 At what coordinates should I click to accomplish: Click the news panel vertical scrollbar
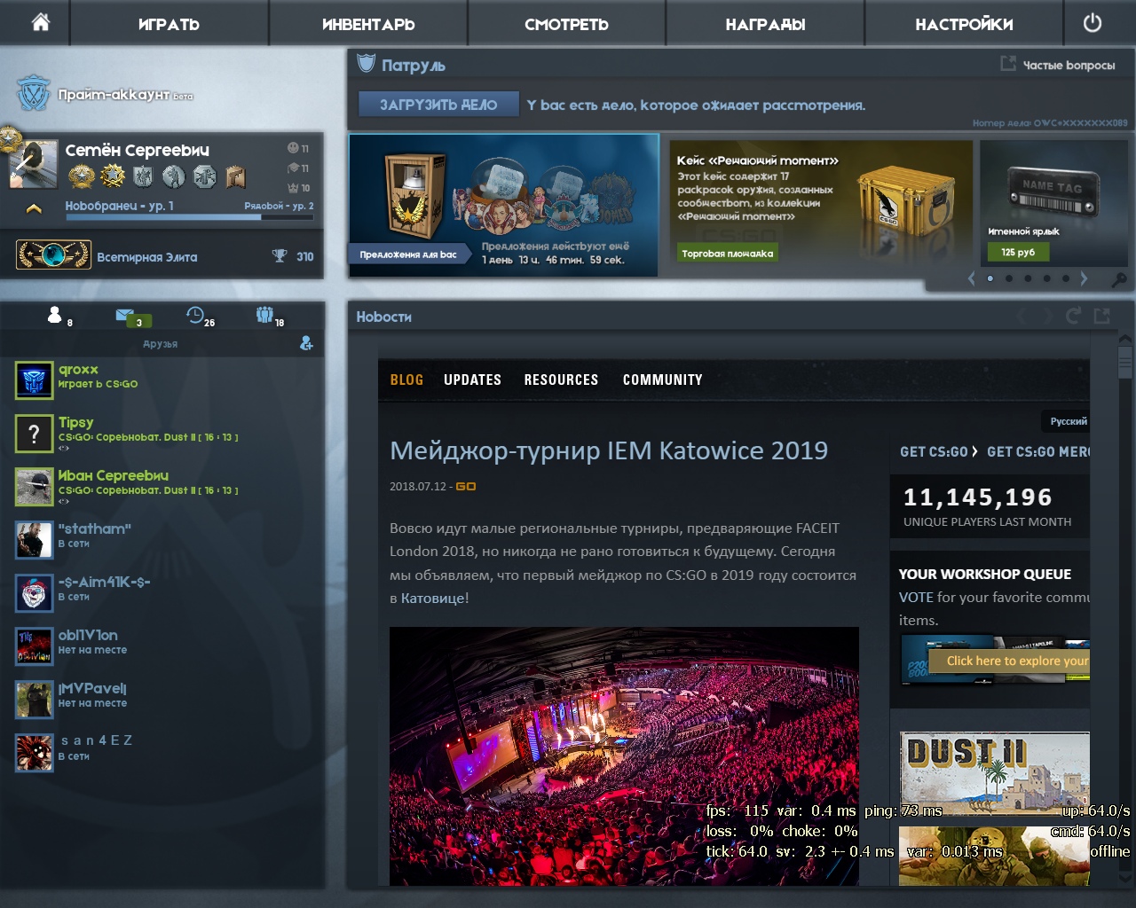[1125, 364]
